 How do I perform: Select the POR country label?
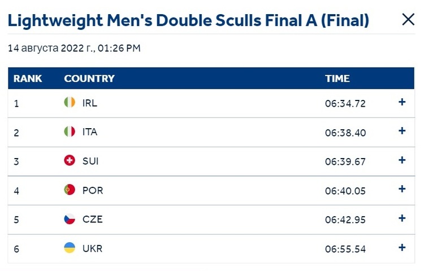pyautogui.click(x=93, y=191)
